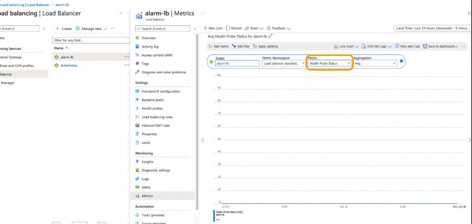472x224 pixels.
Task: Click the Properties icon
Action: coord(137,134)
